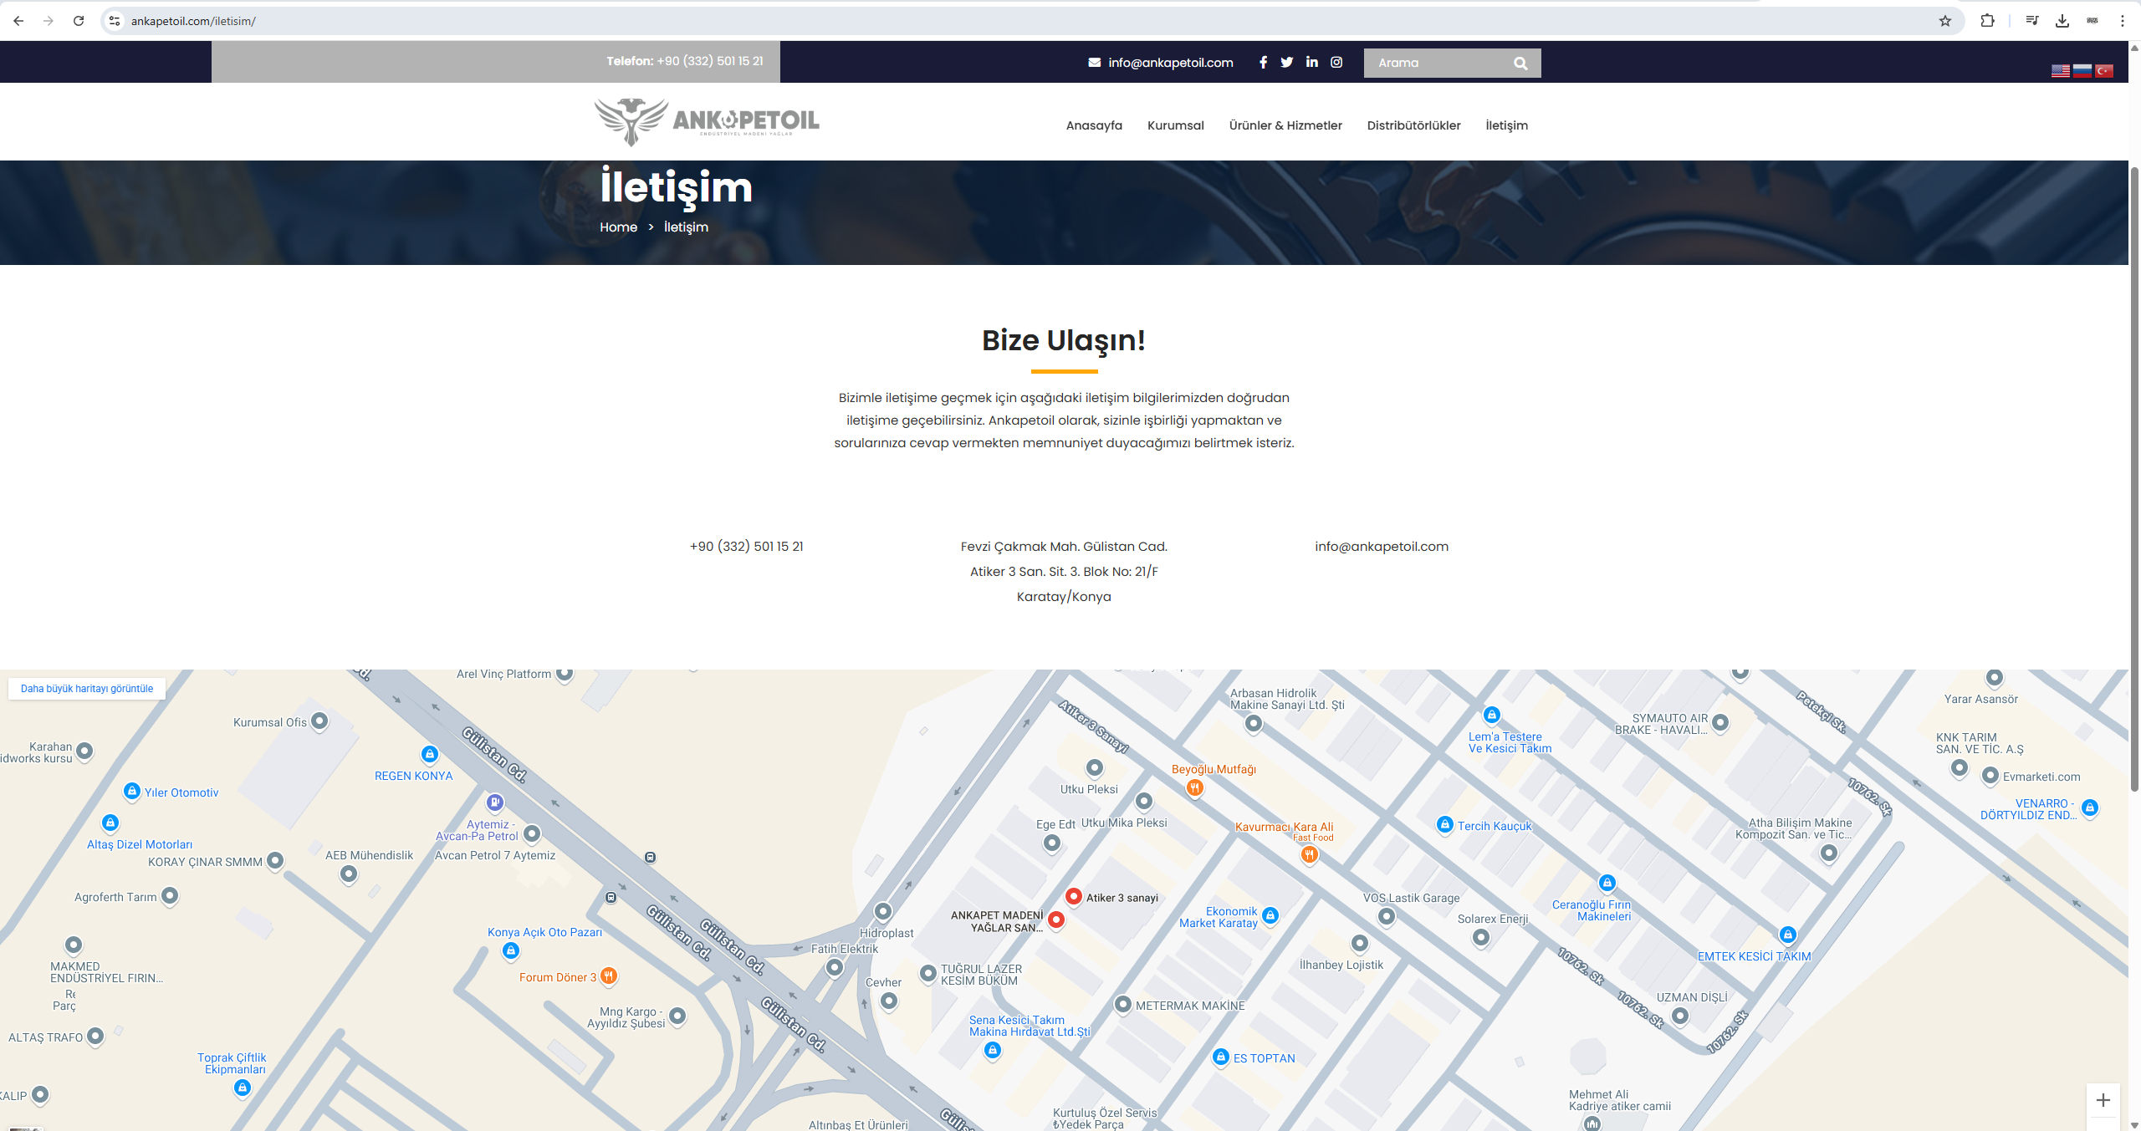Zoom in the map with the plus button
Screen dimensions: 2141x1131
tap(2103, 1100)
